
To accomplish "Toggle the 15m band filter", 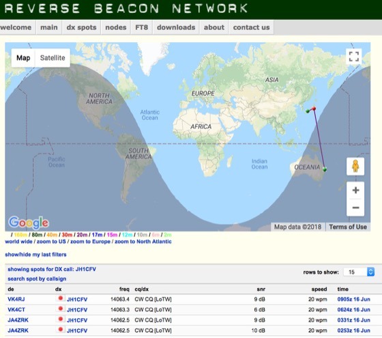I will (112, 235).
